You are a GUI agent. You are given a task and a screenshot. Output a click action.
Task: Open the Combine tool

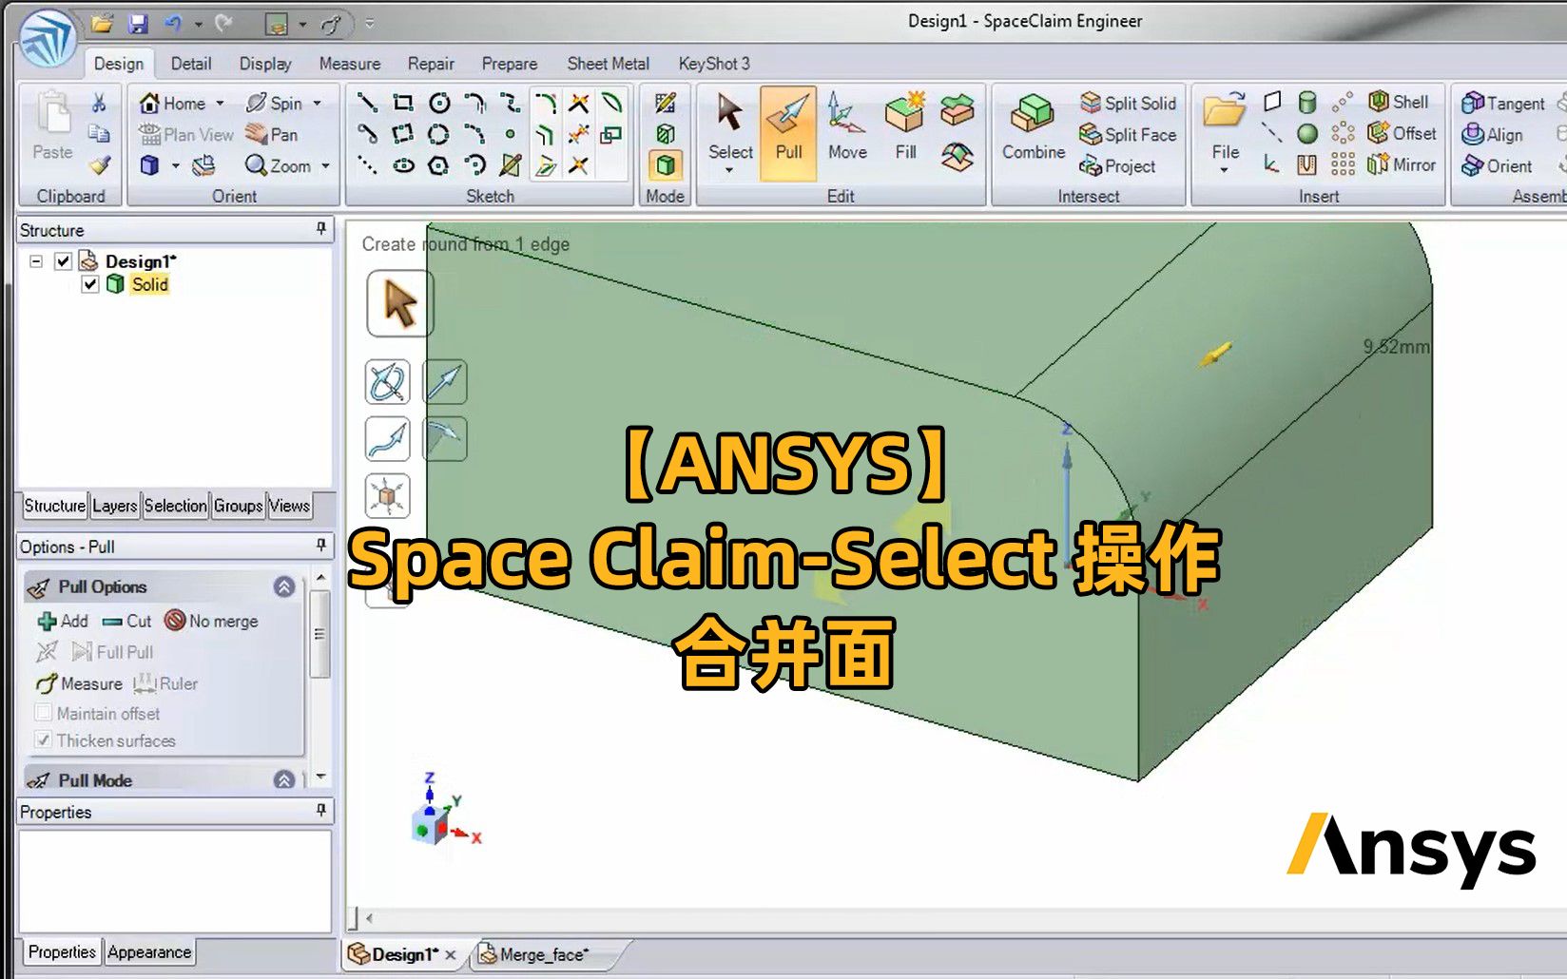click(x=1033, y=126)
